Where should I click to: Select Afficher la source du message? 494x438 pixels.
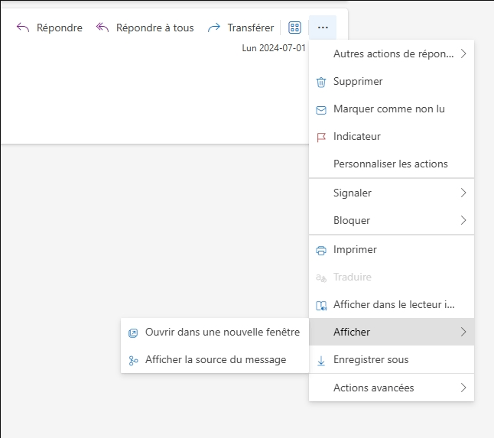click(x=215, y=359)
